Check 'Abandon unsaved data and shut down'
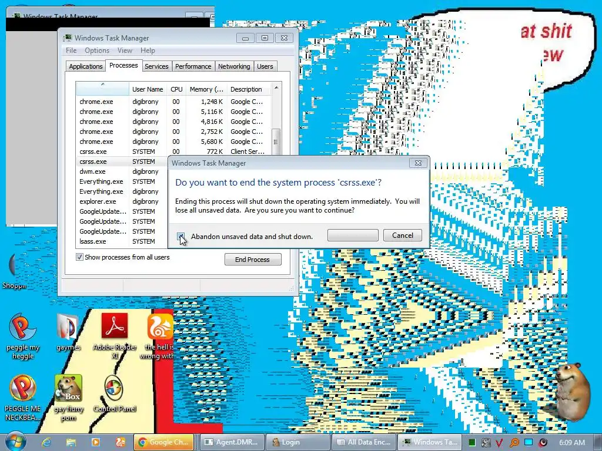 (181, 236)
